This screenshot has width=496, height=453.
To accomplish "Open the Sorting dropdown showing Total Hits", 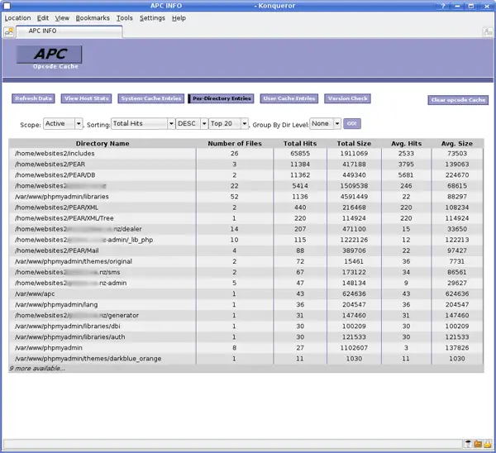I will click(x=143, y=123).
